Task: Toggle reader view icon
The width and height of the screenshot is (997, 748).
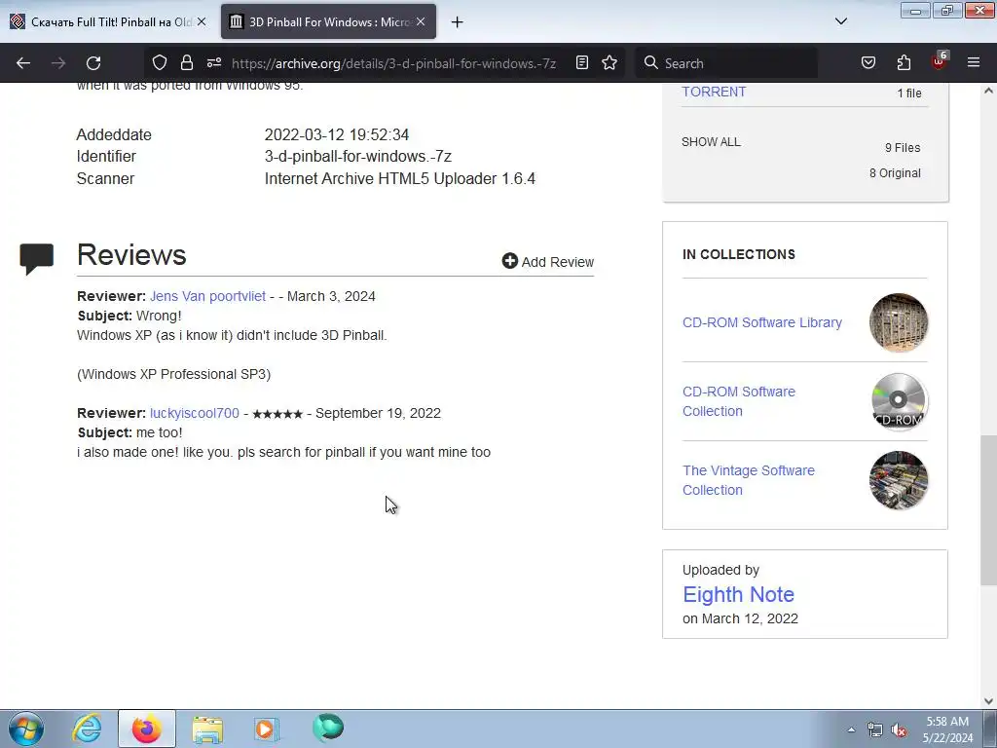Action: (x=582, y=63)
